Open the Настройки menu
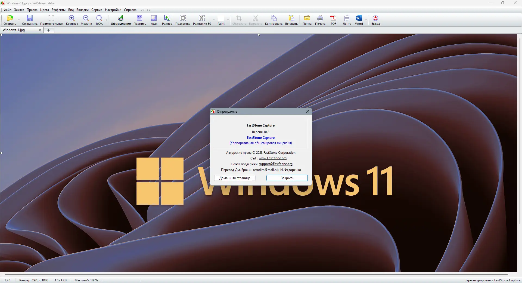 [x=113, y=10]
